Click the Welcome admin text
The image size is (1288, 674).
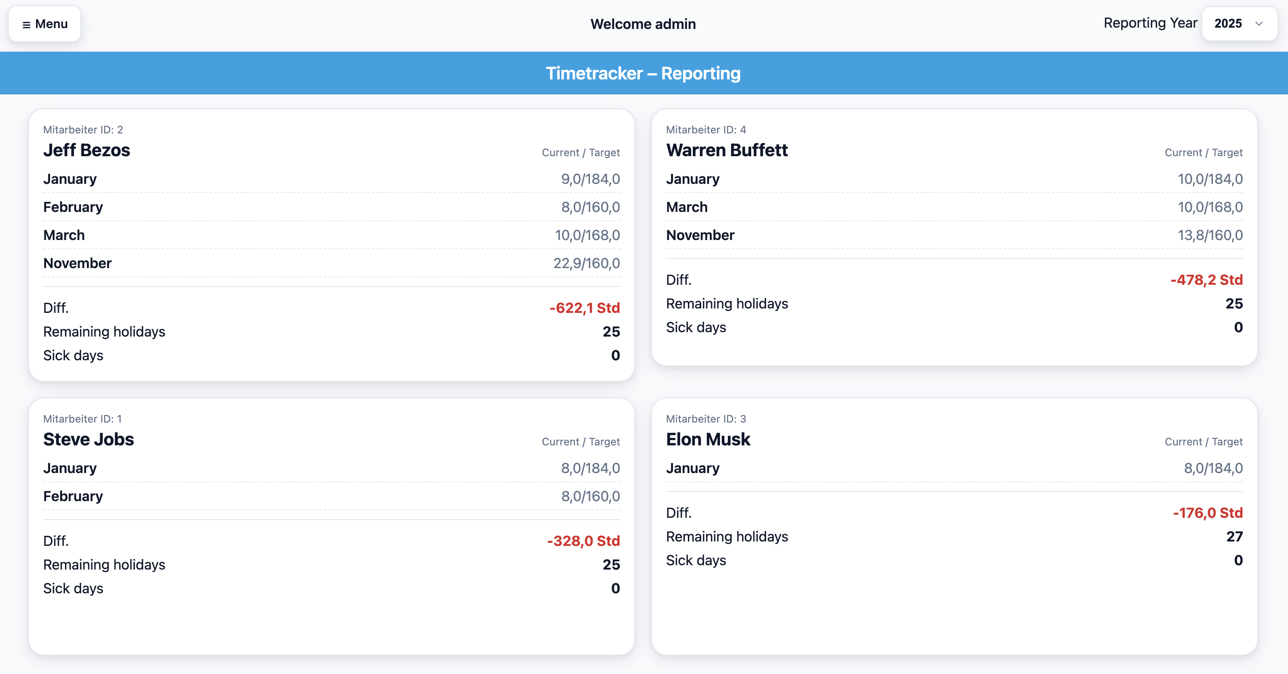(643, 24)
